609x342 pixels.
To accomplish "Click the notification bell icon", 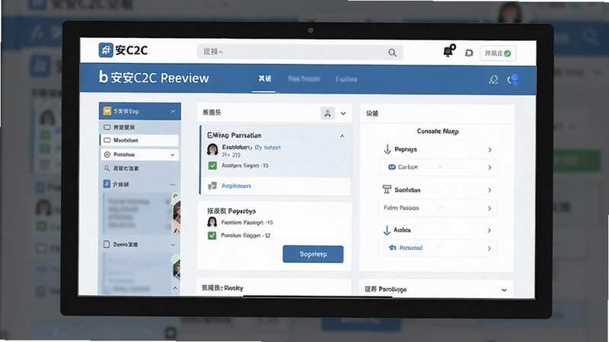I will click(448, 51).
